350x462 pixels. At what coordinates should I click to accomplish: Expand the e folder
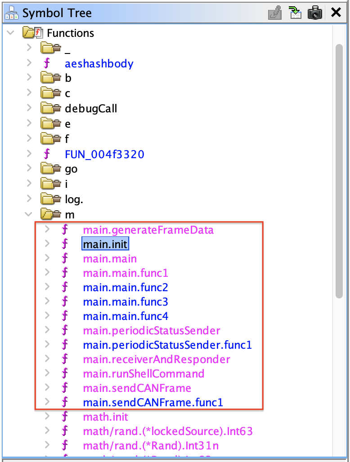point(29,123)
